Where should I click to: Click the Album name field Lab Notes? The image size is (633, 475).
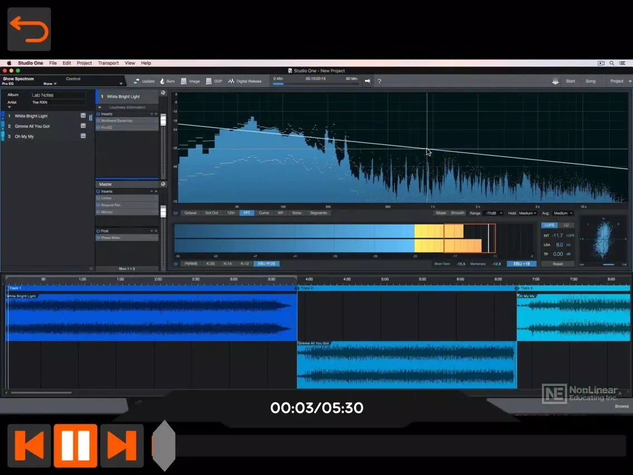click(x=59, y=95)
